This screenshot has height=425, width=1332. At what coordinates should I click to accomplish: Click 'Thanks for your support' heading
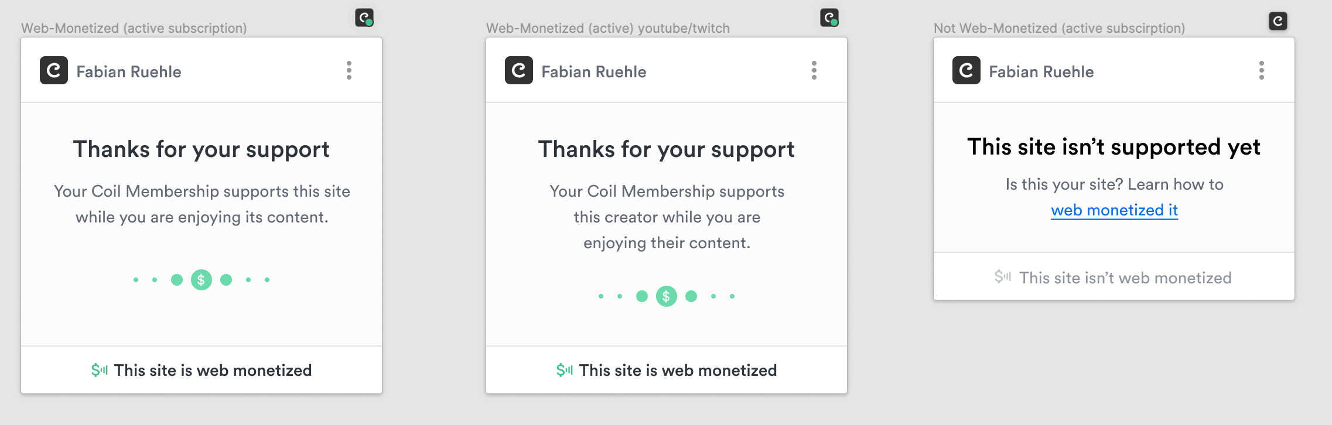click(201, 149)
